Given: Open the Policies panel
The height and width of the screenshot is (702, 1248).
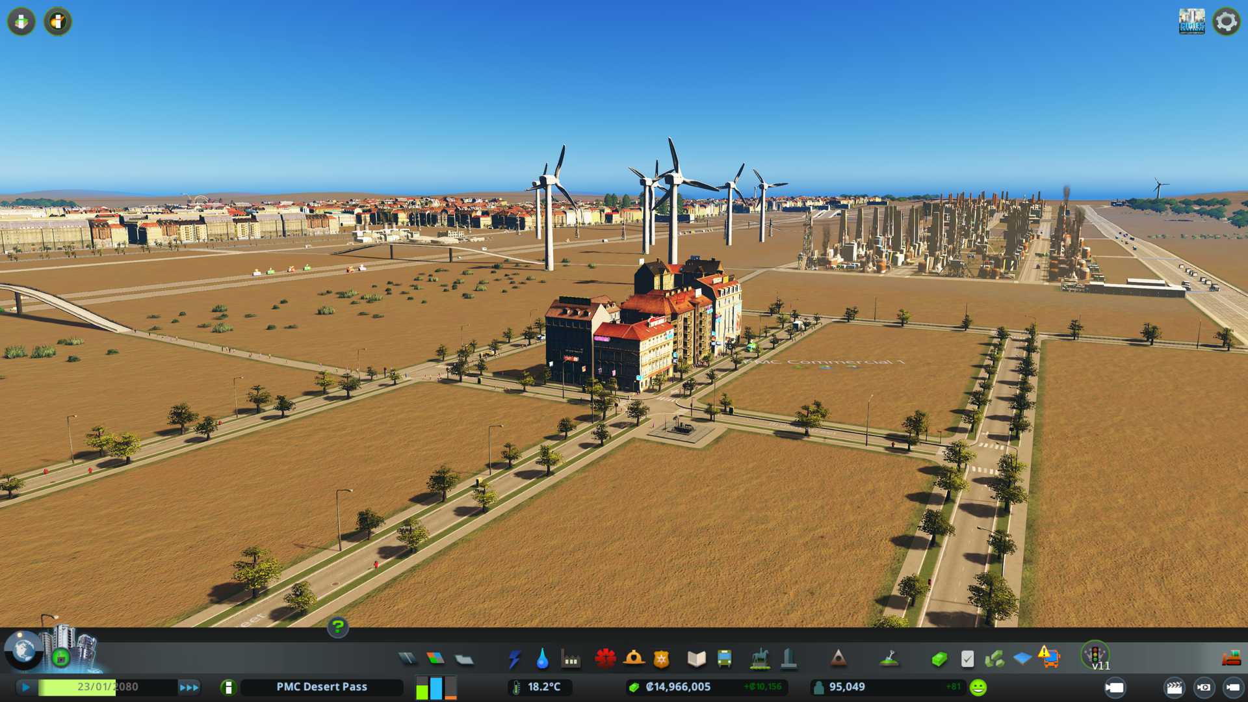Looking at the screenshot, I should coord(967,659).
